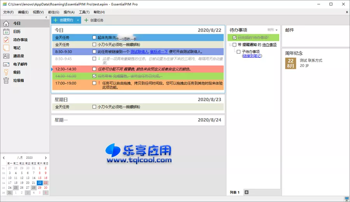Select the orange 17:00–19:00 task row
Viewport: 350px width, 202px height.
[x=138, y=85]
